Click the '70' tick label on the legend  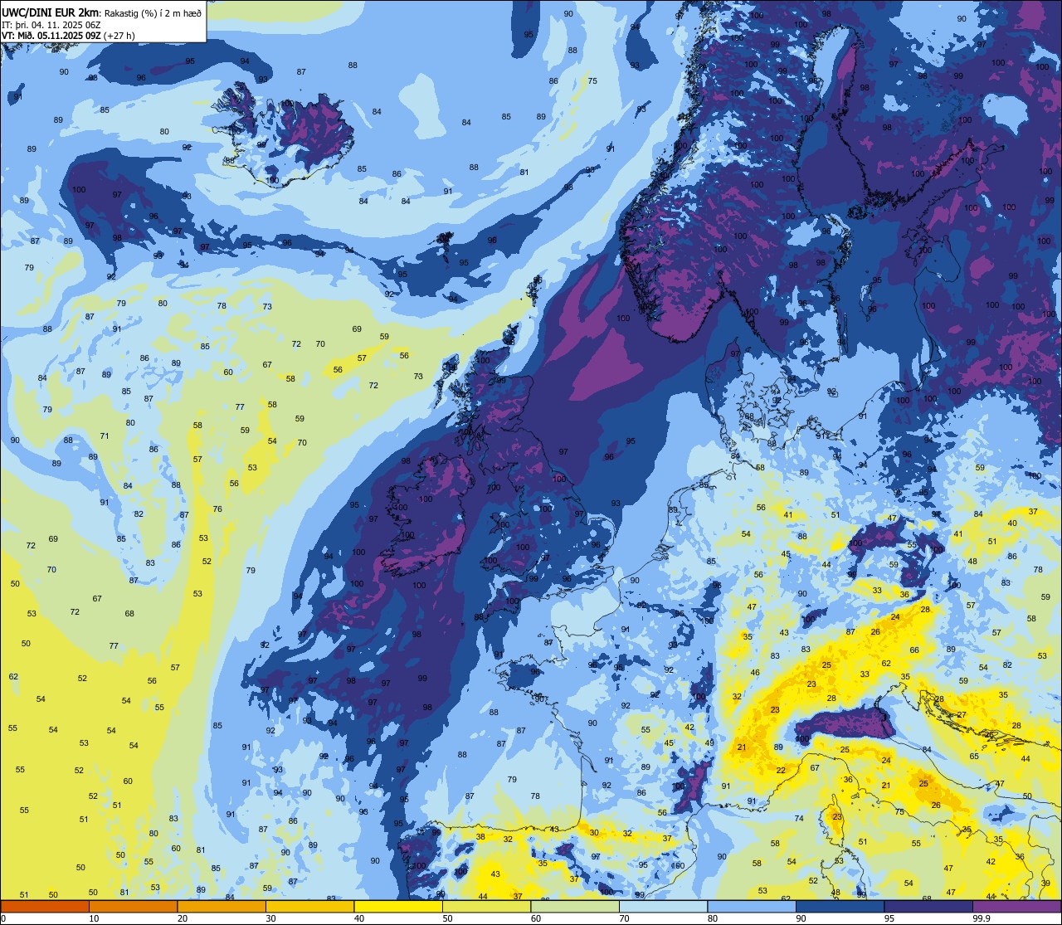(624, 918)
